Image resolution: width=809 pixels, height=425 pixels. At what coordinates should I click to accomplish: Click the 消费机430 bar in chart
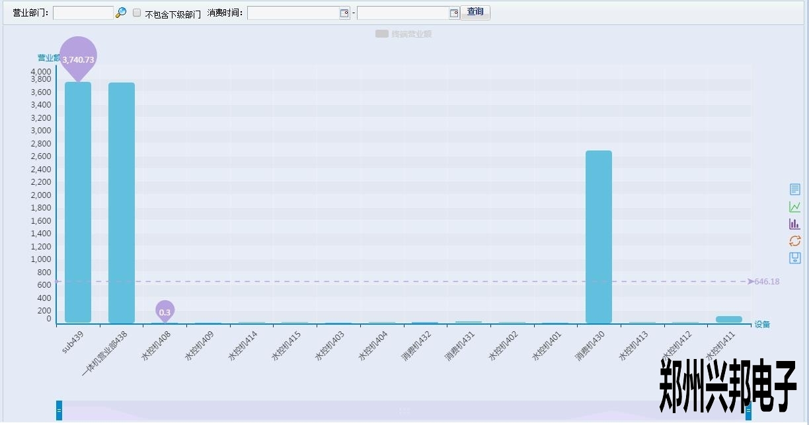click(599, 236)
